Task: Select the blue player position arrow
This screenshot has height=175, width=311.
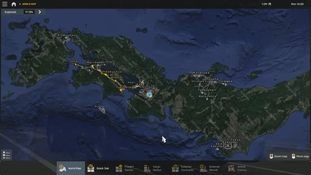Action: coord(149,95)
